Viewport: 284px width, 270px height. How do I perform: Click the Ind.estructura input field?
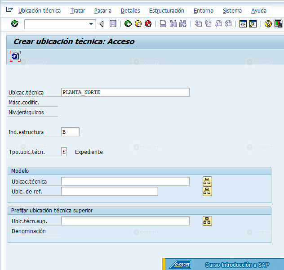[x=70, y=132]
